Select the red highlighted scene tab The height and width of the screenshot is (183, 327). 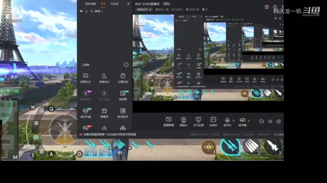pos(103,4)
